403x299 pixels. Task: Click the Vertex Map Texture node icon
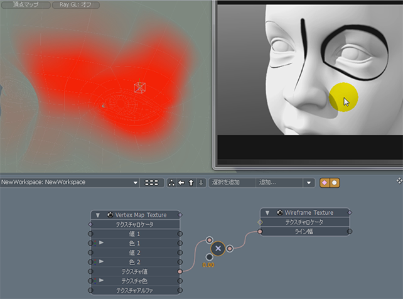pos(110,215)
